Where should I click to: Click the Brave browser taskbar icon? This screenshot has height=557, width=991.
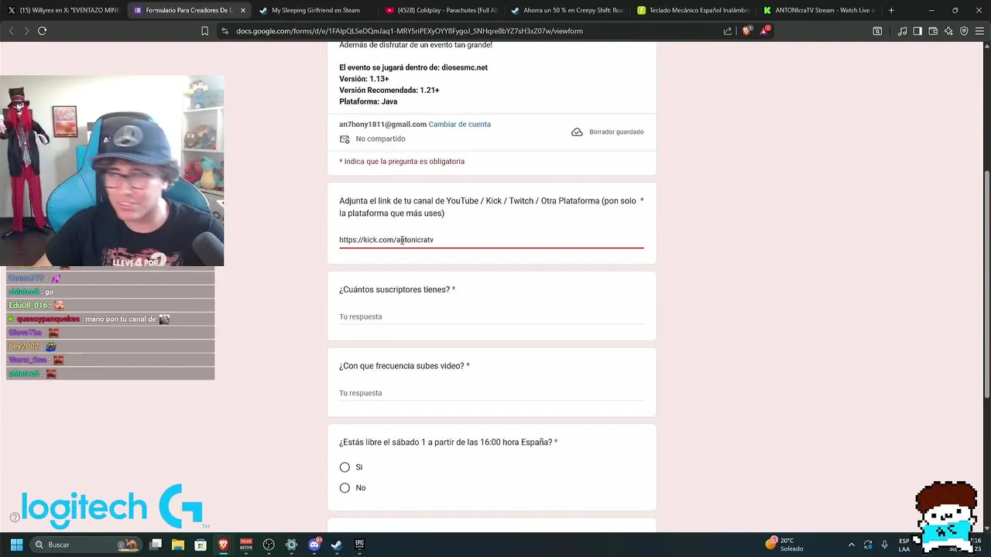tap(223, 545)
